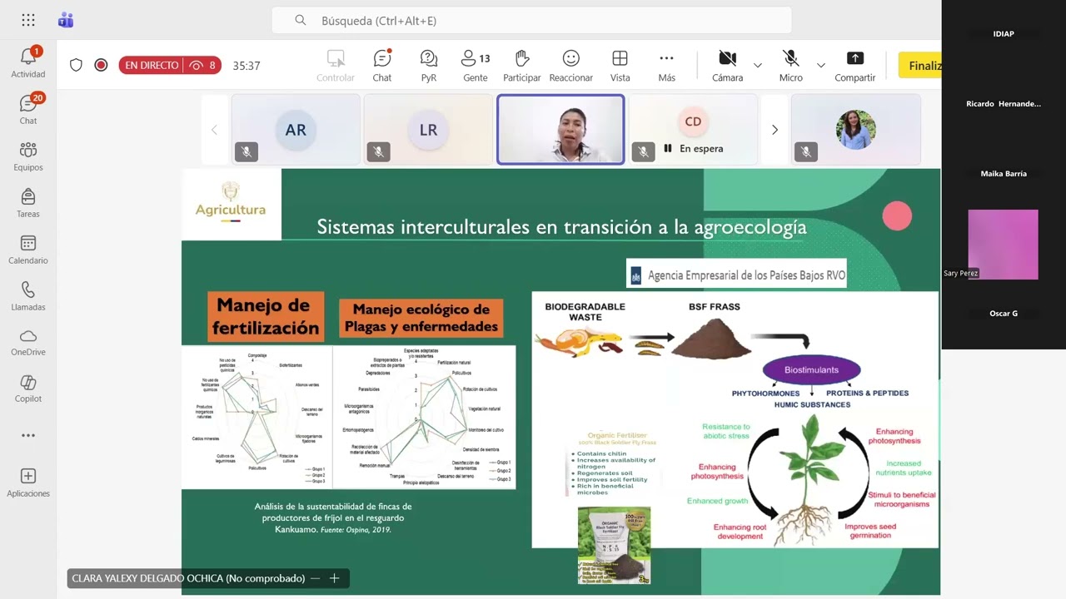
Task: Open Llamadas in the sidebar
Action: tap(28, 296)
